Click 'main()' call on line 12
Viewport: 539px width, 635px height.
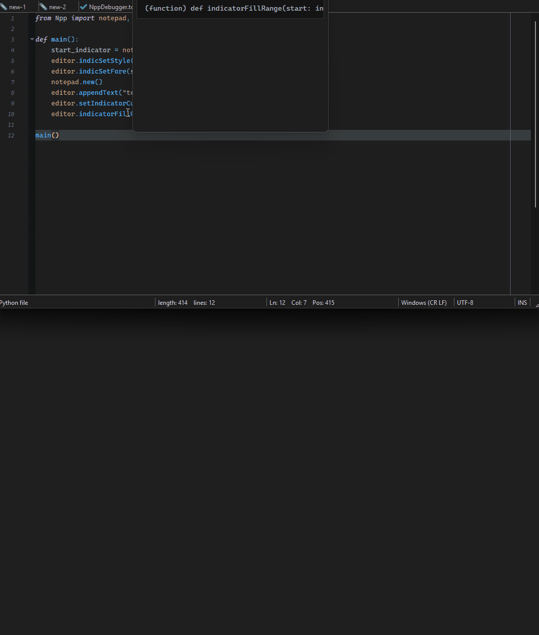(47, 135)
